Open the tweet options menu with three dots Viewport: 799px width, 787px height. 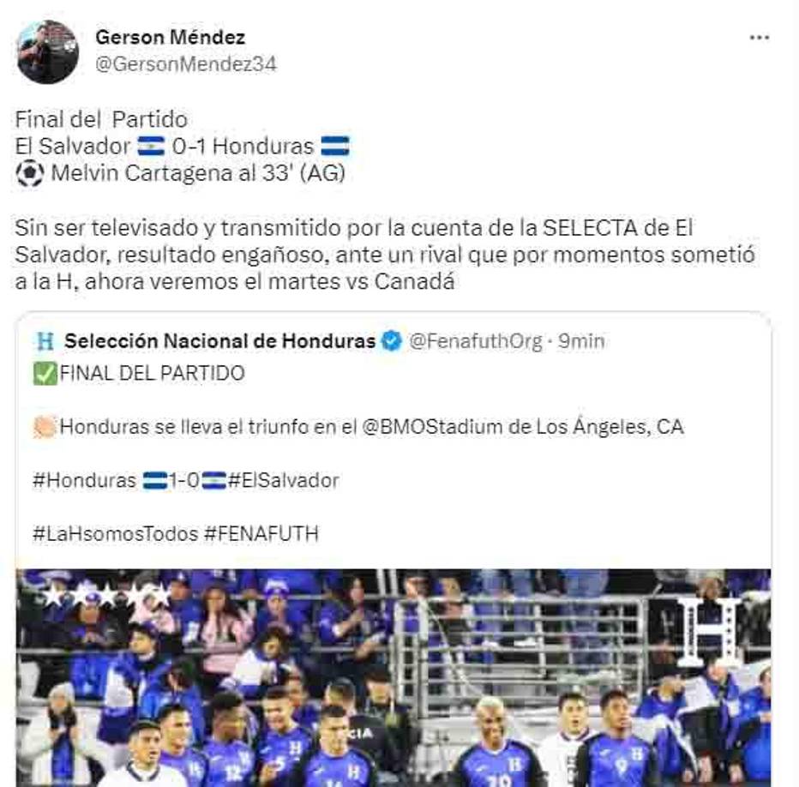pyautogui.click(x=758, y=36)
